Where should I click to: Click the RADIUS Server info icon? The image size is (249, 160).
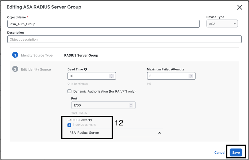click(x=90, y=120)
